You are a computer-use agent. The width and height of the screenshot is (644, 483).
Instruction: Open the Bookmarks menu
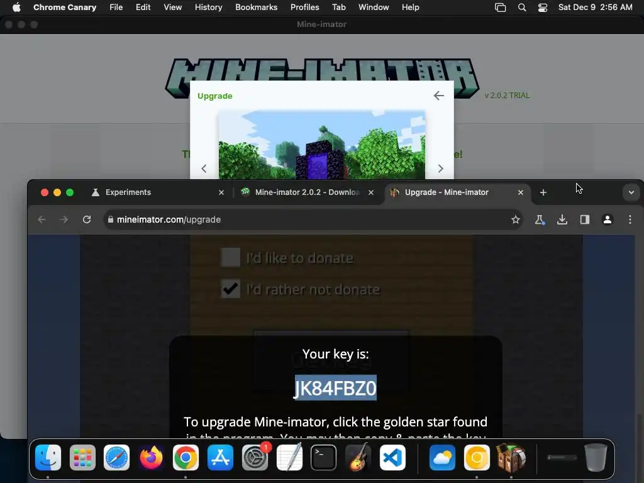pos(257,8)
